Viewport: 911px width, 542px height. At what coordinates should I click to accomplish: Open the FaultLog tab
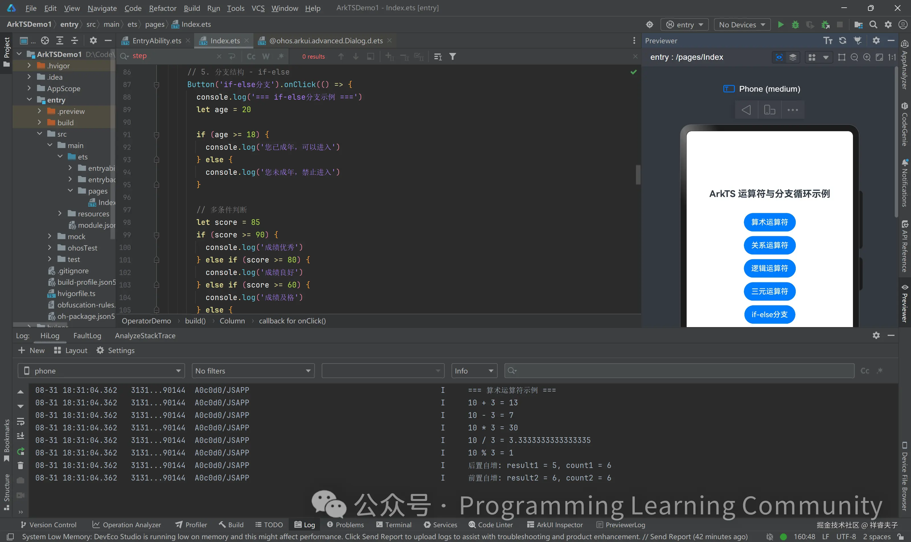[87, 336]
